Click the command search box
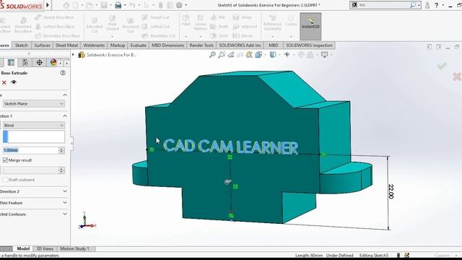 (x=383, y=5)
